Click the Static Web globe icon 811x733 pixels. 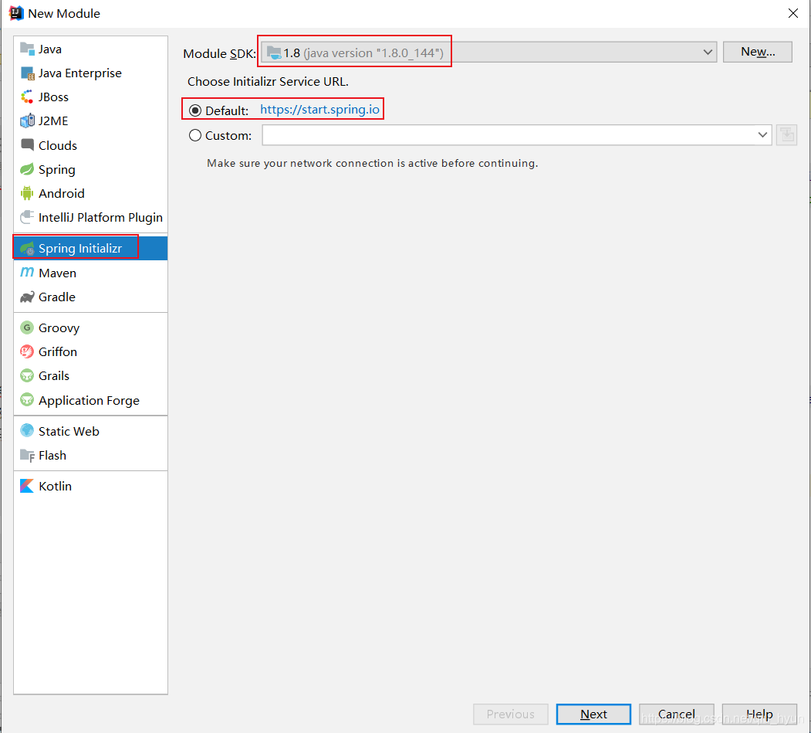coord(27,431)
